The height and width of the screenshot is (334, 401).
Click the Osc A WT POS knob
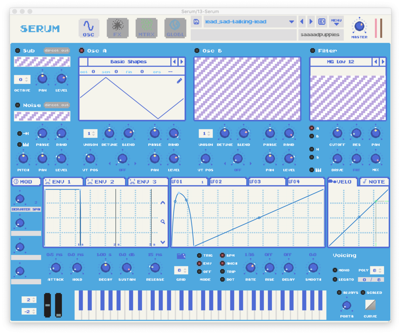click(x=90, y=158)
